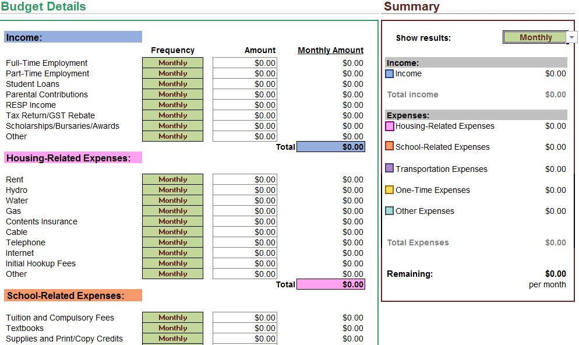Click the Amount column header

pyautogui.click(x=260, y=50)
